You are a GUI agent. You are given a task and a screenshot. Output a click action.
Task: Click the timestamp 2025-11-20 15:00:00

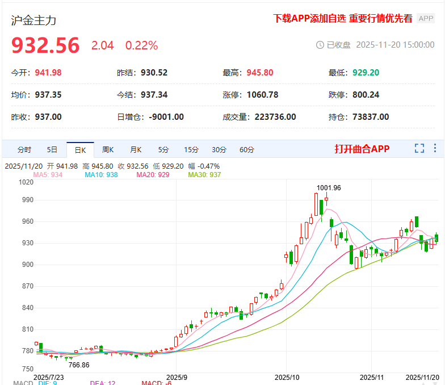tap(395, 45)
